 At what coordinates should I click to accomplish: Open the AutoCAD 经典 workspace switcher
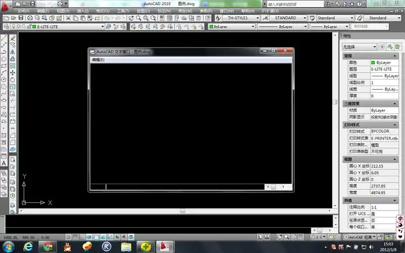360,237
